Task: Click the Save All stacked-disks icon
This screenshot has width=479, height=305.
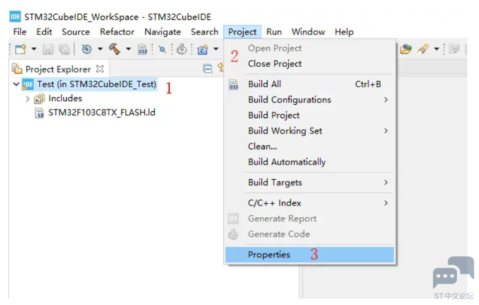Action: 64,49
